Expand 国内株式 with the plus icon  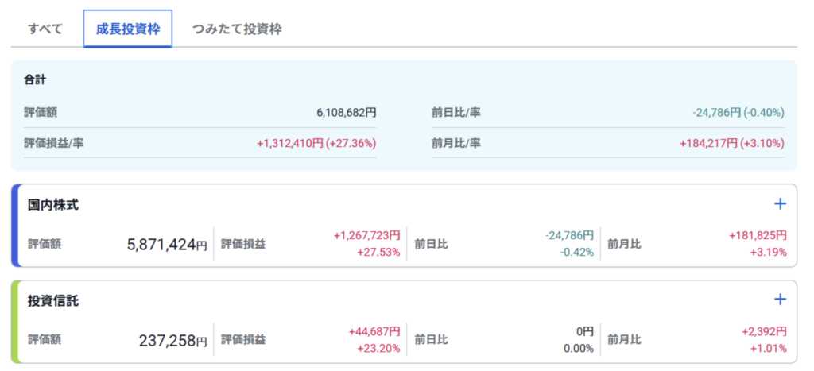tap(780, 204)
